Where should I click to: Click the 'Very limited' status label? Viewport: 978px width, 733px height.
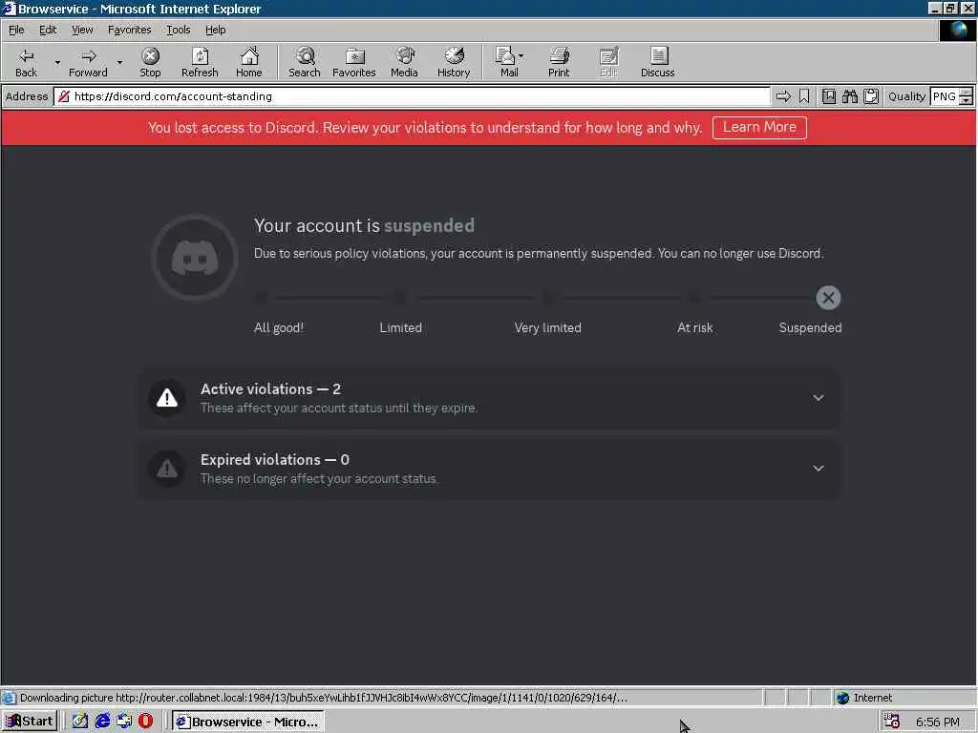[547, 327]
